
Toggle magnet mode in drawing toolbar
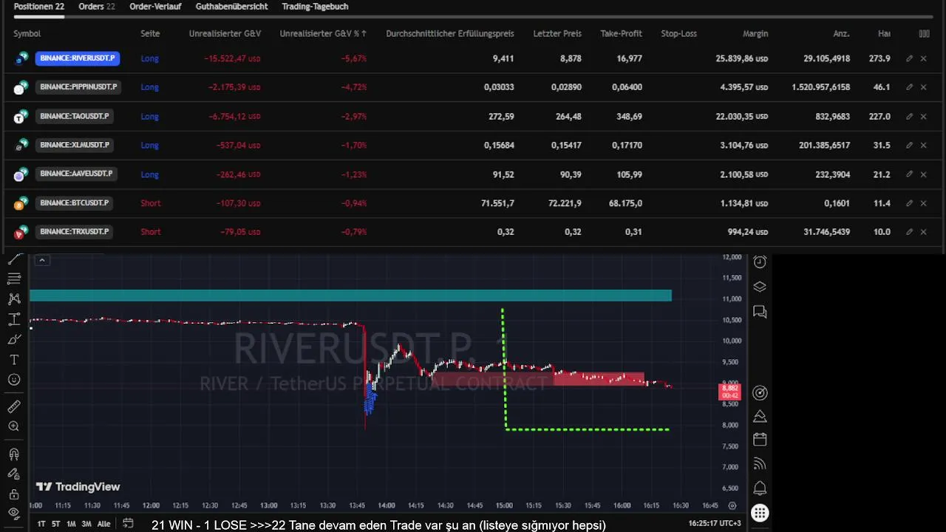click(14, 454)
